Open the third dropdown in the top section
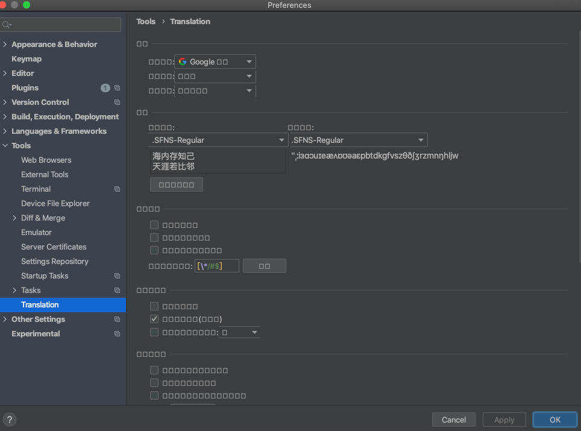 (215, 91)
